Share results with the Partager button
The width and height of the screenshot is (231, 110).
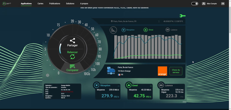tap(72, 43)
